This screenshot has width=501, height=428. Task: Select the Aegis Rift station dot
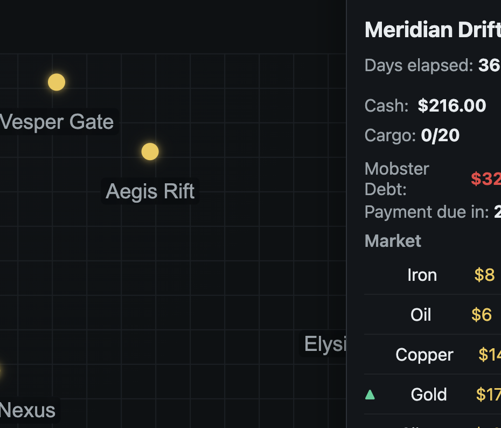click(150, 151)
